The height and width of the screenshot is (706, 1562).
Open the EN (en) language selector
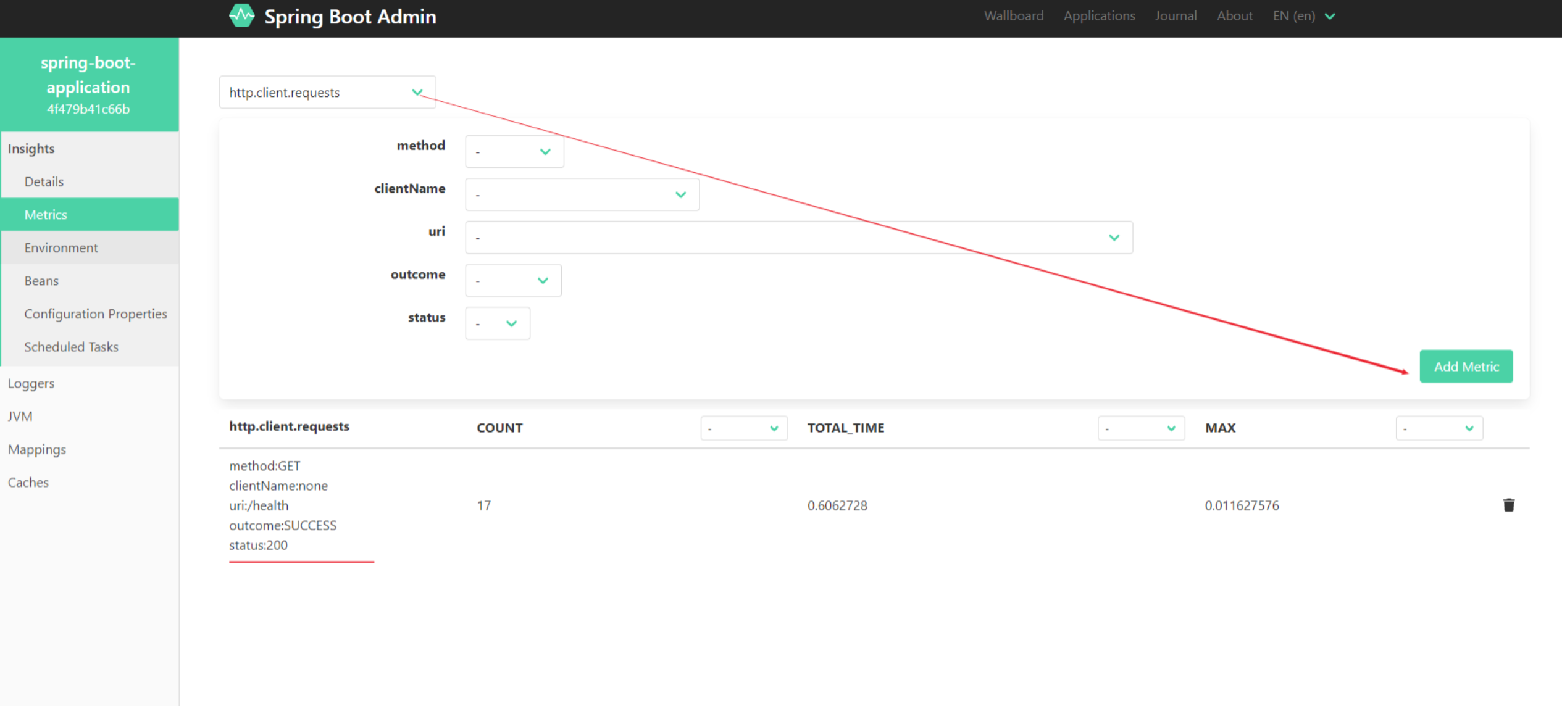click(x=1304, y=16)
